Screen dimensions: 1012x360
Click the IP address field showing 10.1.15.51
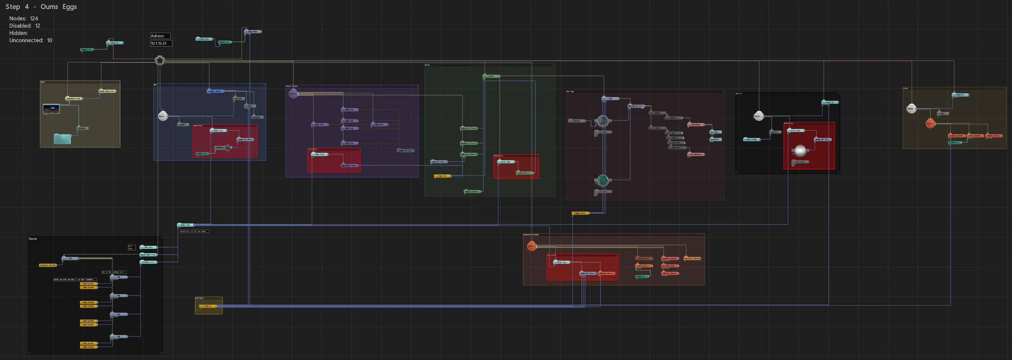(x=161, y=43)
